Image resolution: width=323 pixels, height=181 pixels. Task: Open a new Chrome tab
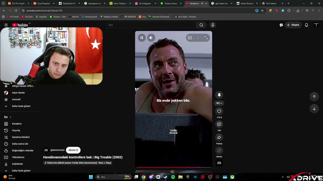pos(288,4)
